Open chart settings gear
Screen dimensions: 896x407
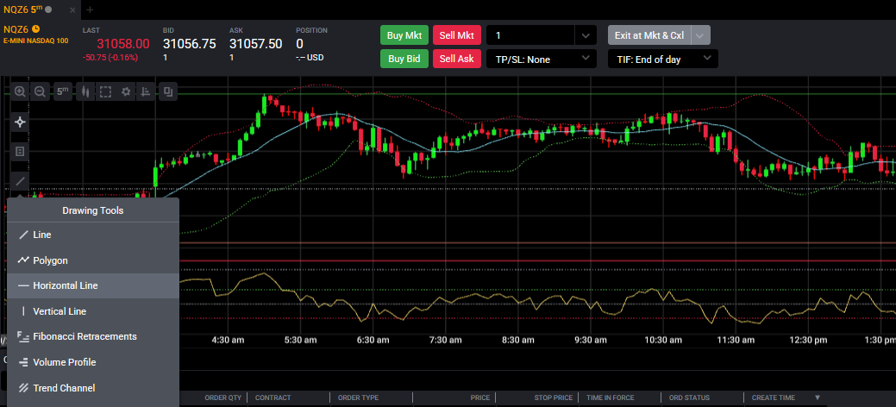pyautogui.click(x=126, y=91)
